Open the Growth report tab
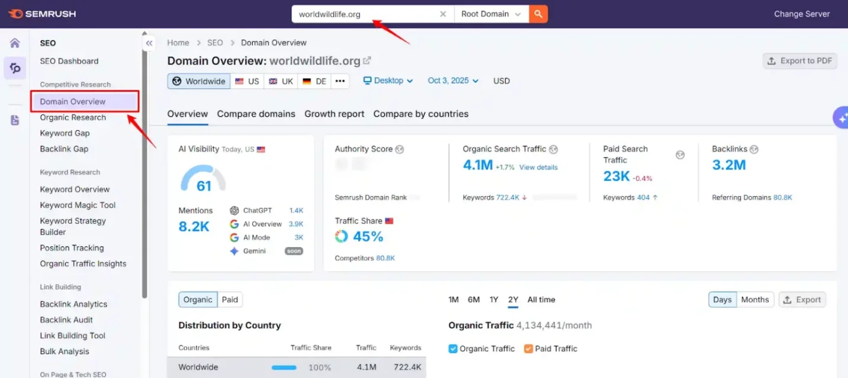This screenshot has width=848, height=378. (x=335, y=114)
